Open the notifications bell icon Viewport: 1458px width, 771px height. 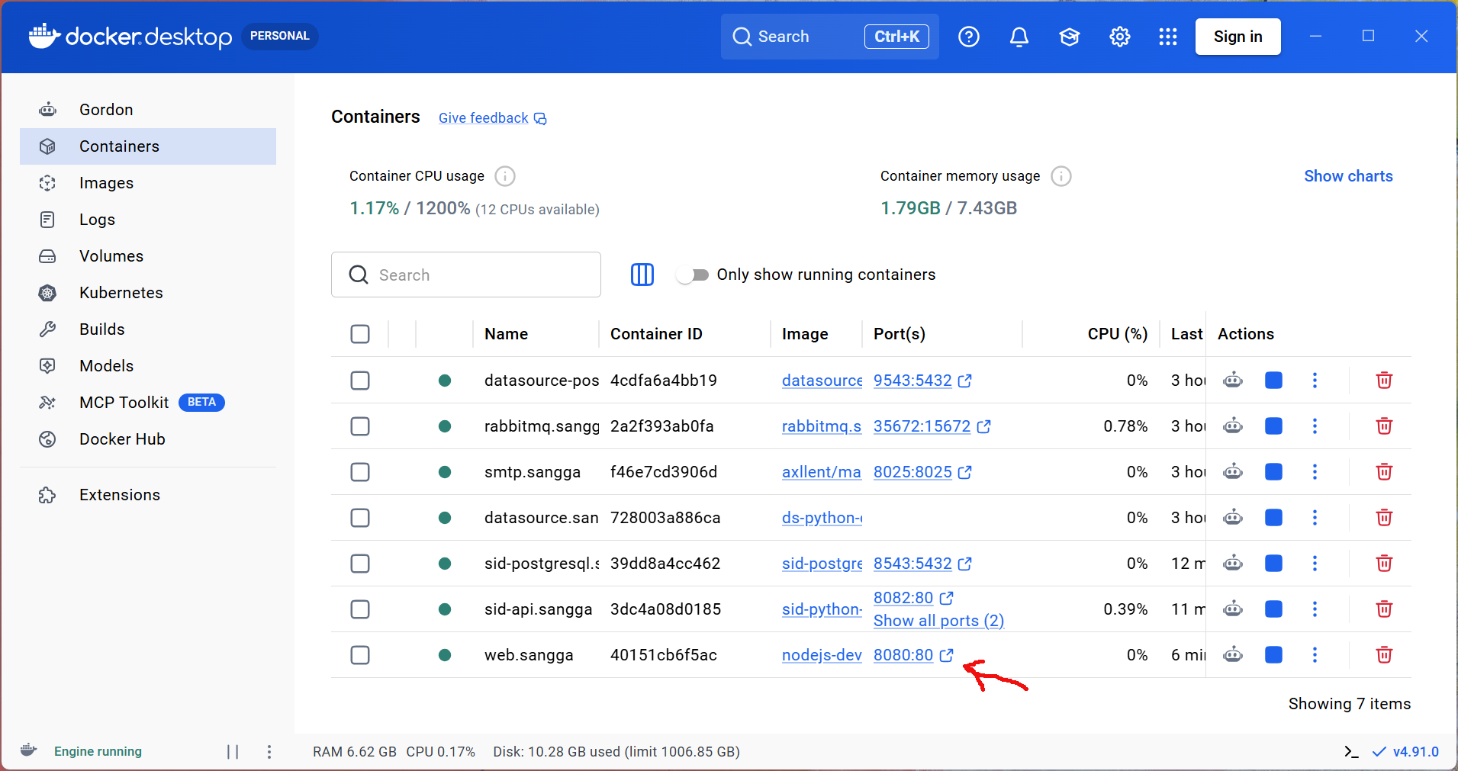pyautogui.click(x=1019, y=37)
